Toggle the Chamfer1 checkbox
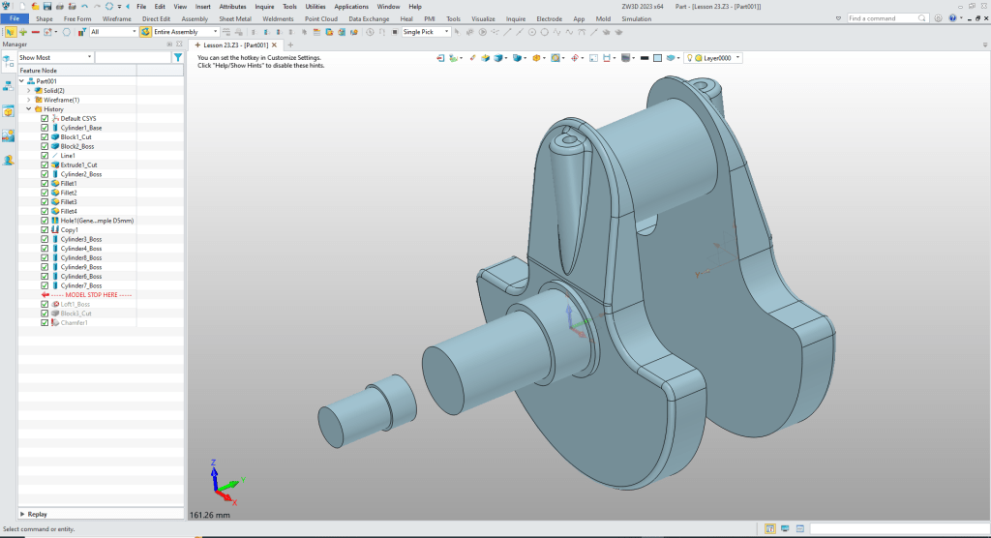The width and height of the screenshot is (991, 538). point(45,323)
